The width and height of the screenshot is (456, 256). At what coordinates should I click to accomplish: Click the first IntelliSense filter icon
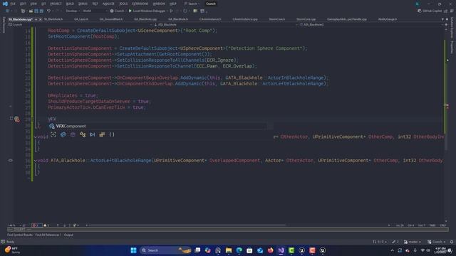(x=53, y=134)
